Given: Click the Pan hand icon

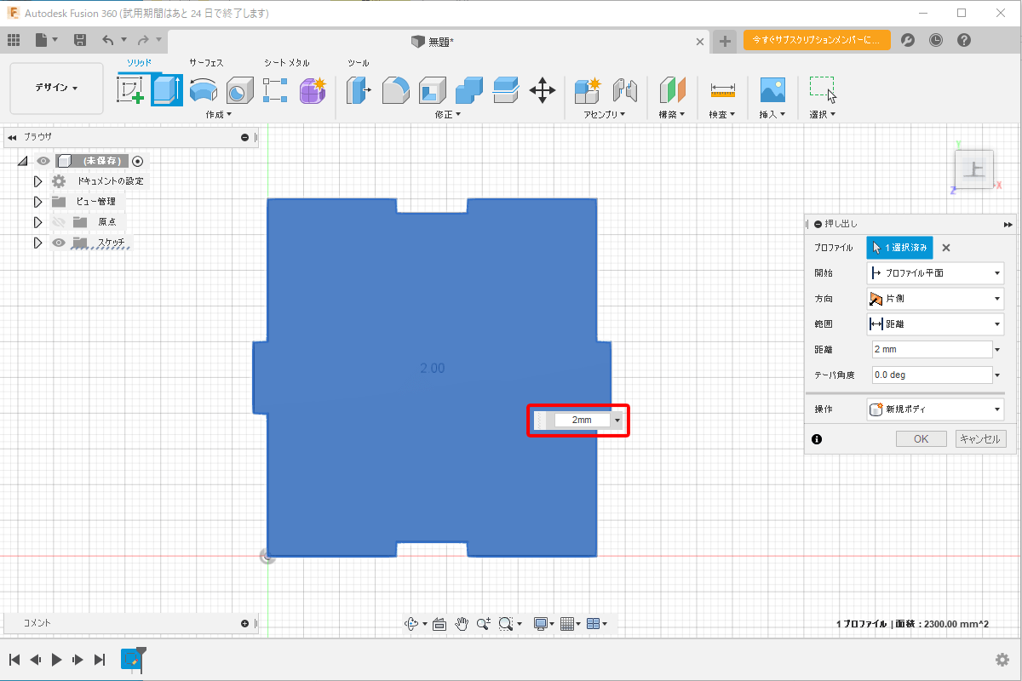Looking at the screenshot, I should [462, 624].
